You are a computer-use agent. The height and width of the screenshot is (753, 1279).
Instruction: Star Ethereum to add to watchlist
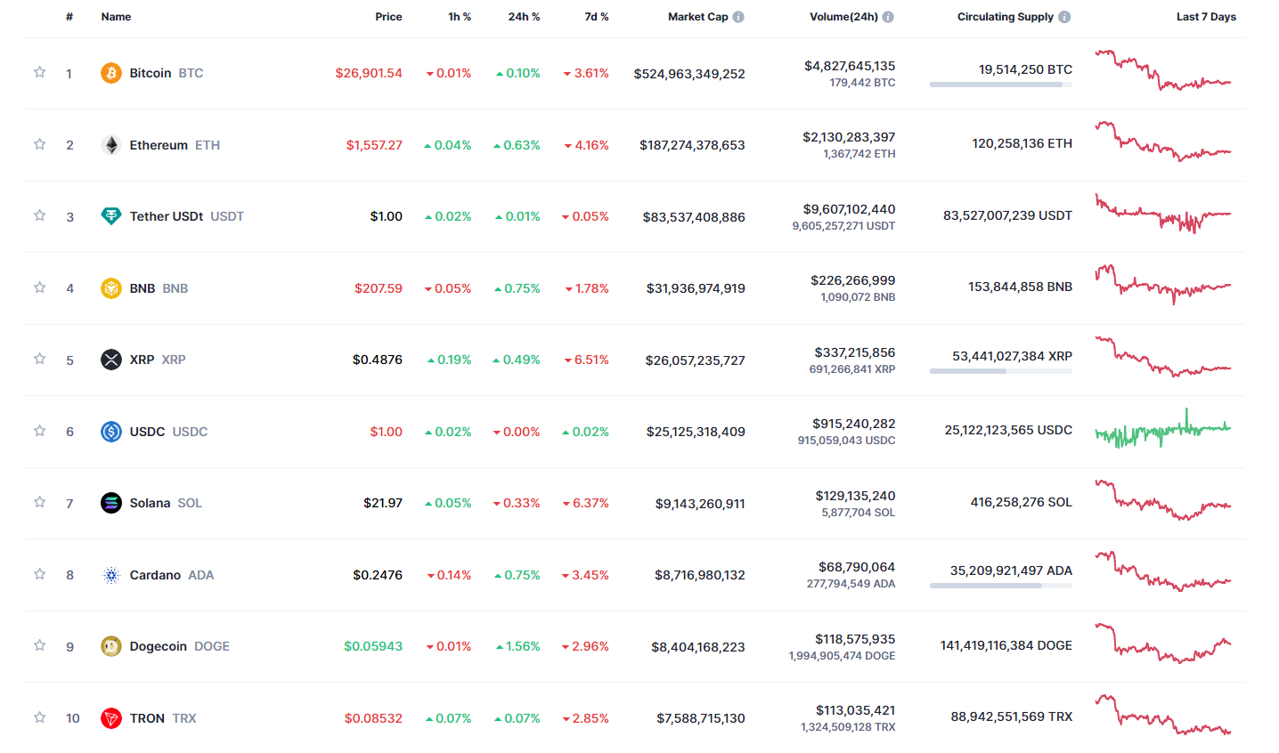click(x=40, y=144)
